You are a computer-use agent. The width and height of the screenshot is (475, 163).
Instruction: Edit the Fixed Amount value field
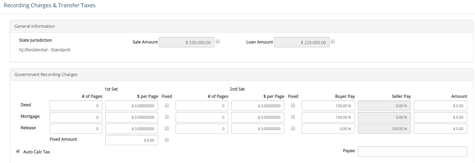132,140
